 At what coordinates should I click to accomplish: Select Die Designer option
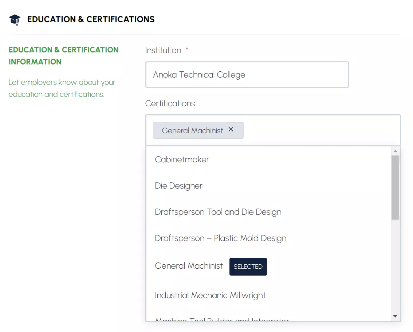tap(268, 186)
